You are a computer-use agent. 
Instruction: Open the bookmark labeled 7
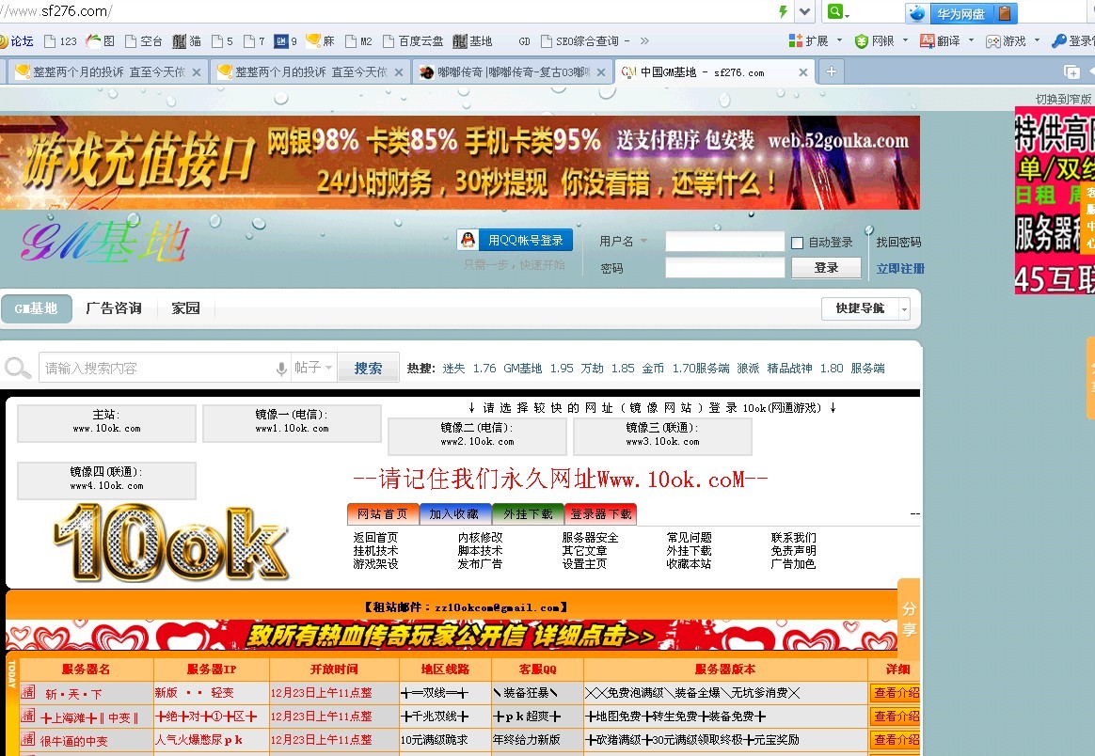[254, 41]
